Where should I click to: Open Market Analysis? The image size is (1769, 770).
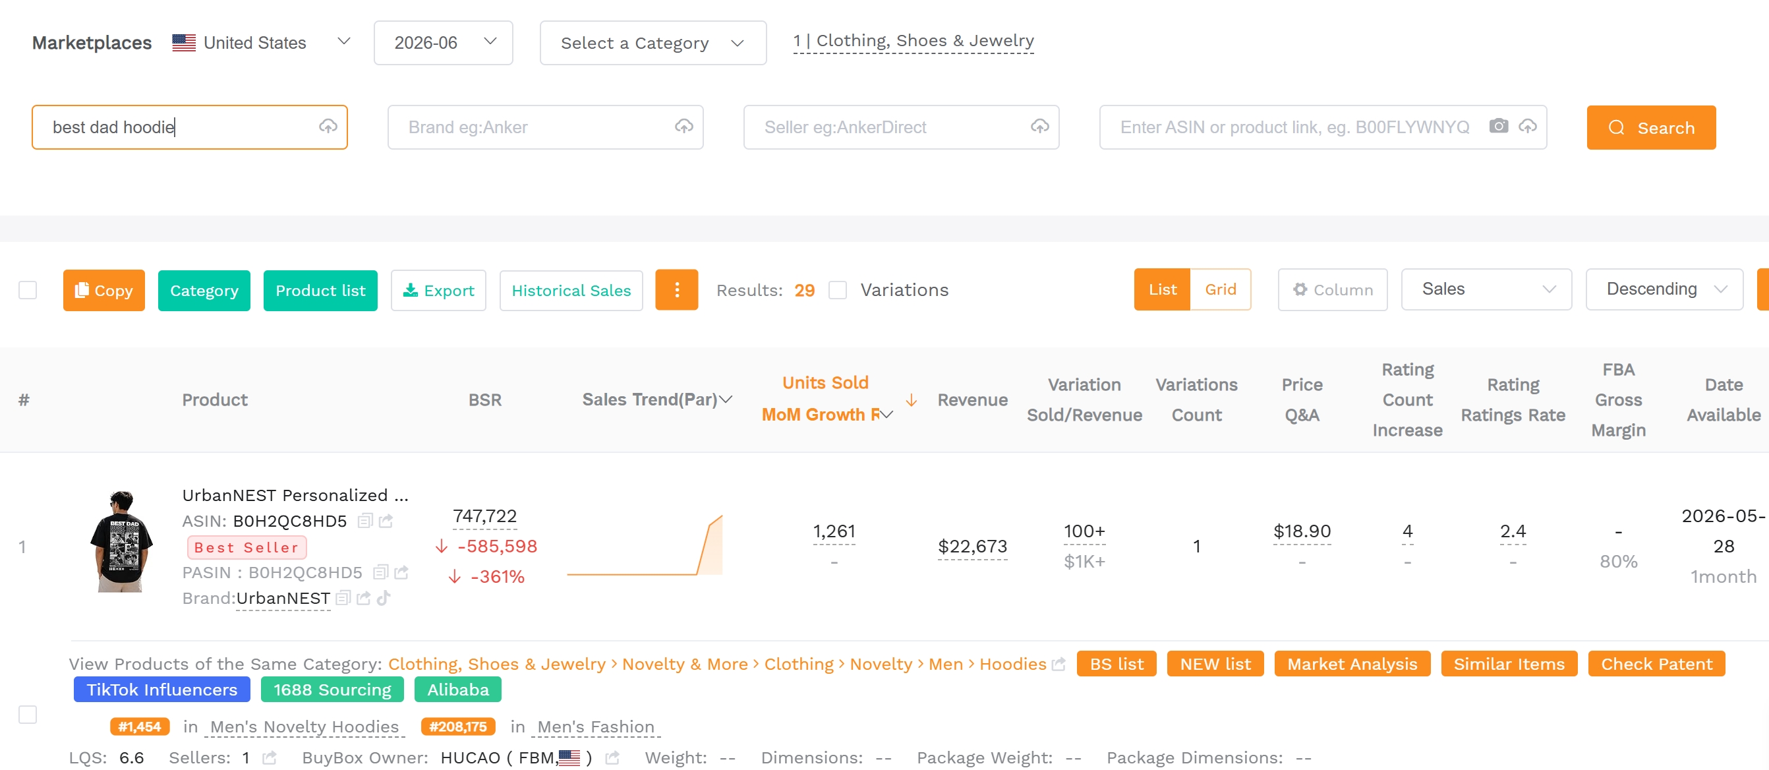(x=1352, y=664)
